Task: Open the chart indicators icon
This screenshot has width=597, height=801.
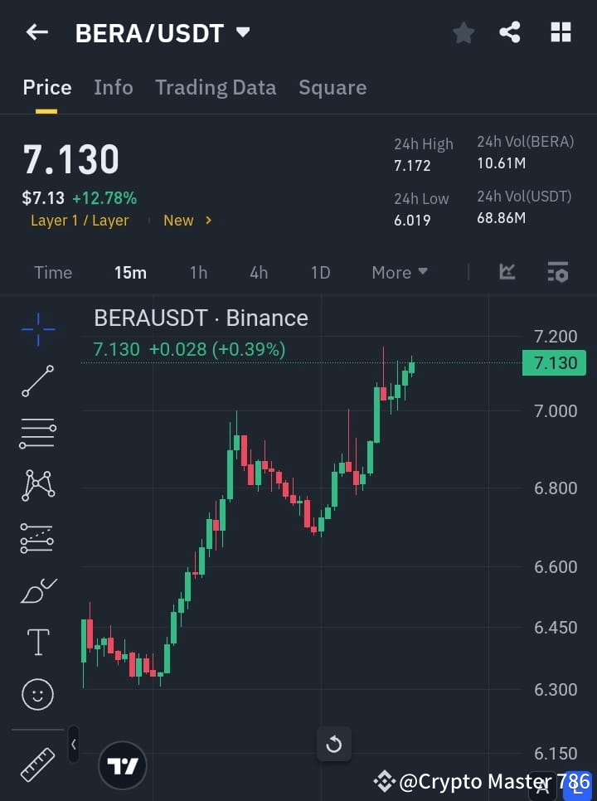Action: pos(507,272)
